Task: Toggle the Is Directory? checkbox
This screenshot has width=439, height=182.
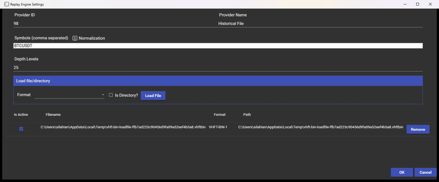Action: (x=111, y=95)
